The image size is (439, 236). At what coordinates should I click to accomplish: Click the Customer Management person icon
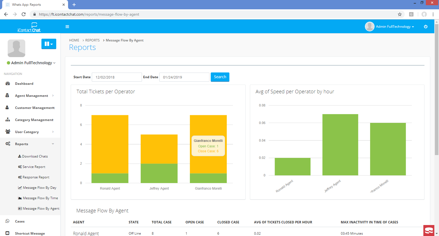coord(7,108)
